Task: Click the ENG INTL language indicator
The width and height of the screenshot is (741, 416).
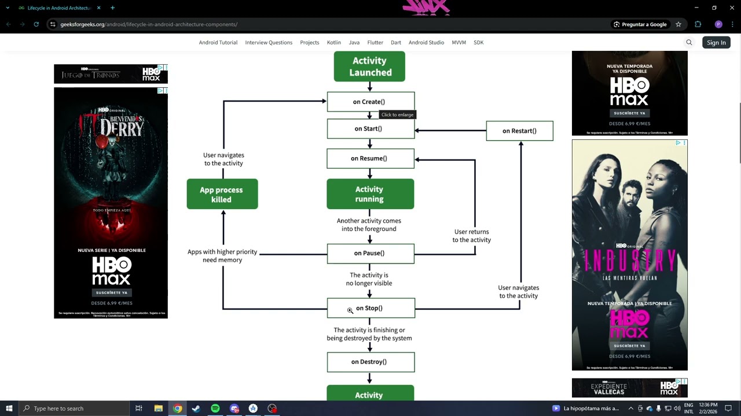Action: pos(689,408)
